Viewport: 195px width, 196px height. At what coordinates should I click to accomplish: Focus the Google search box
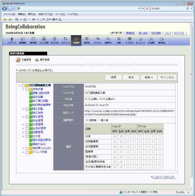click(x=168, y=9)
